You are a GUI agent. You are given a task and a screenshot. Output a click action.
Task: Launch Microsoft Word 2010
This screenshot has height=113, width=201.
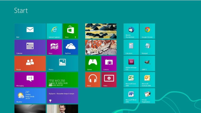(131, 96)
